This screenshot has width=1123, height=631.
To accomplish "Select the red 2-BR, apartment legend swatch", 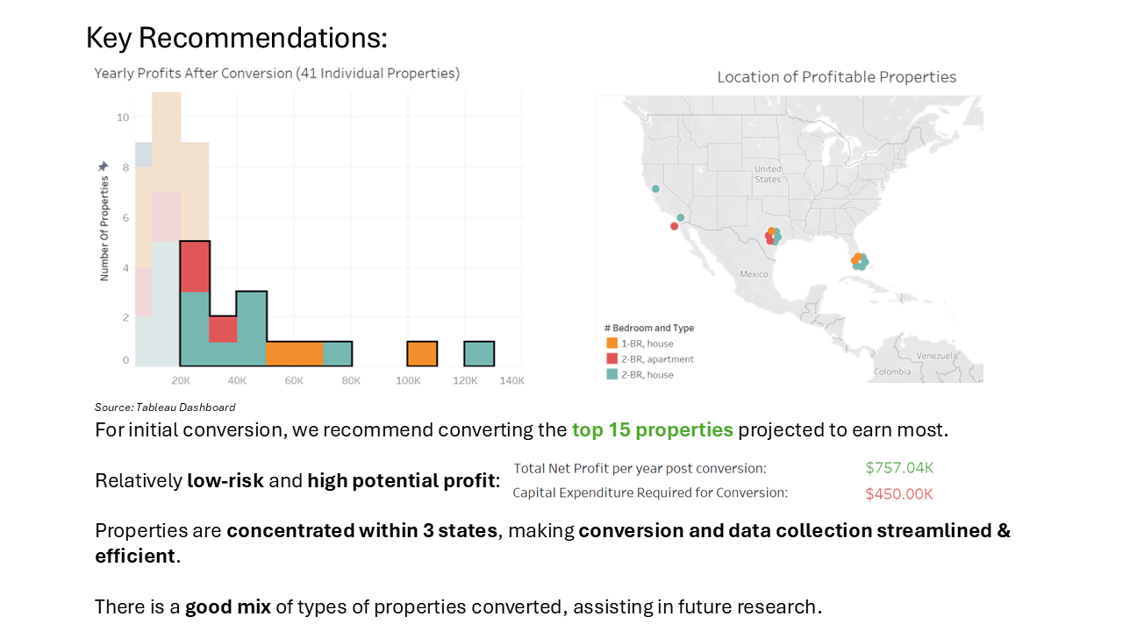I will (x=612, y=359).
